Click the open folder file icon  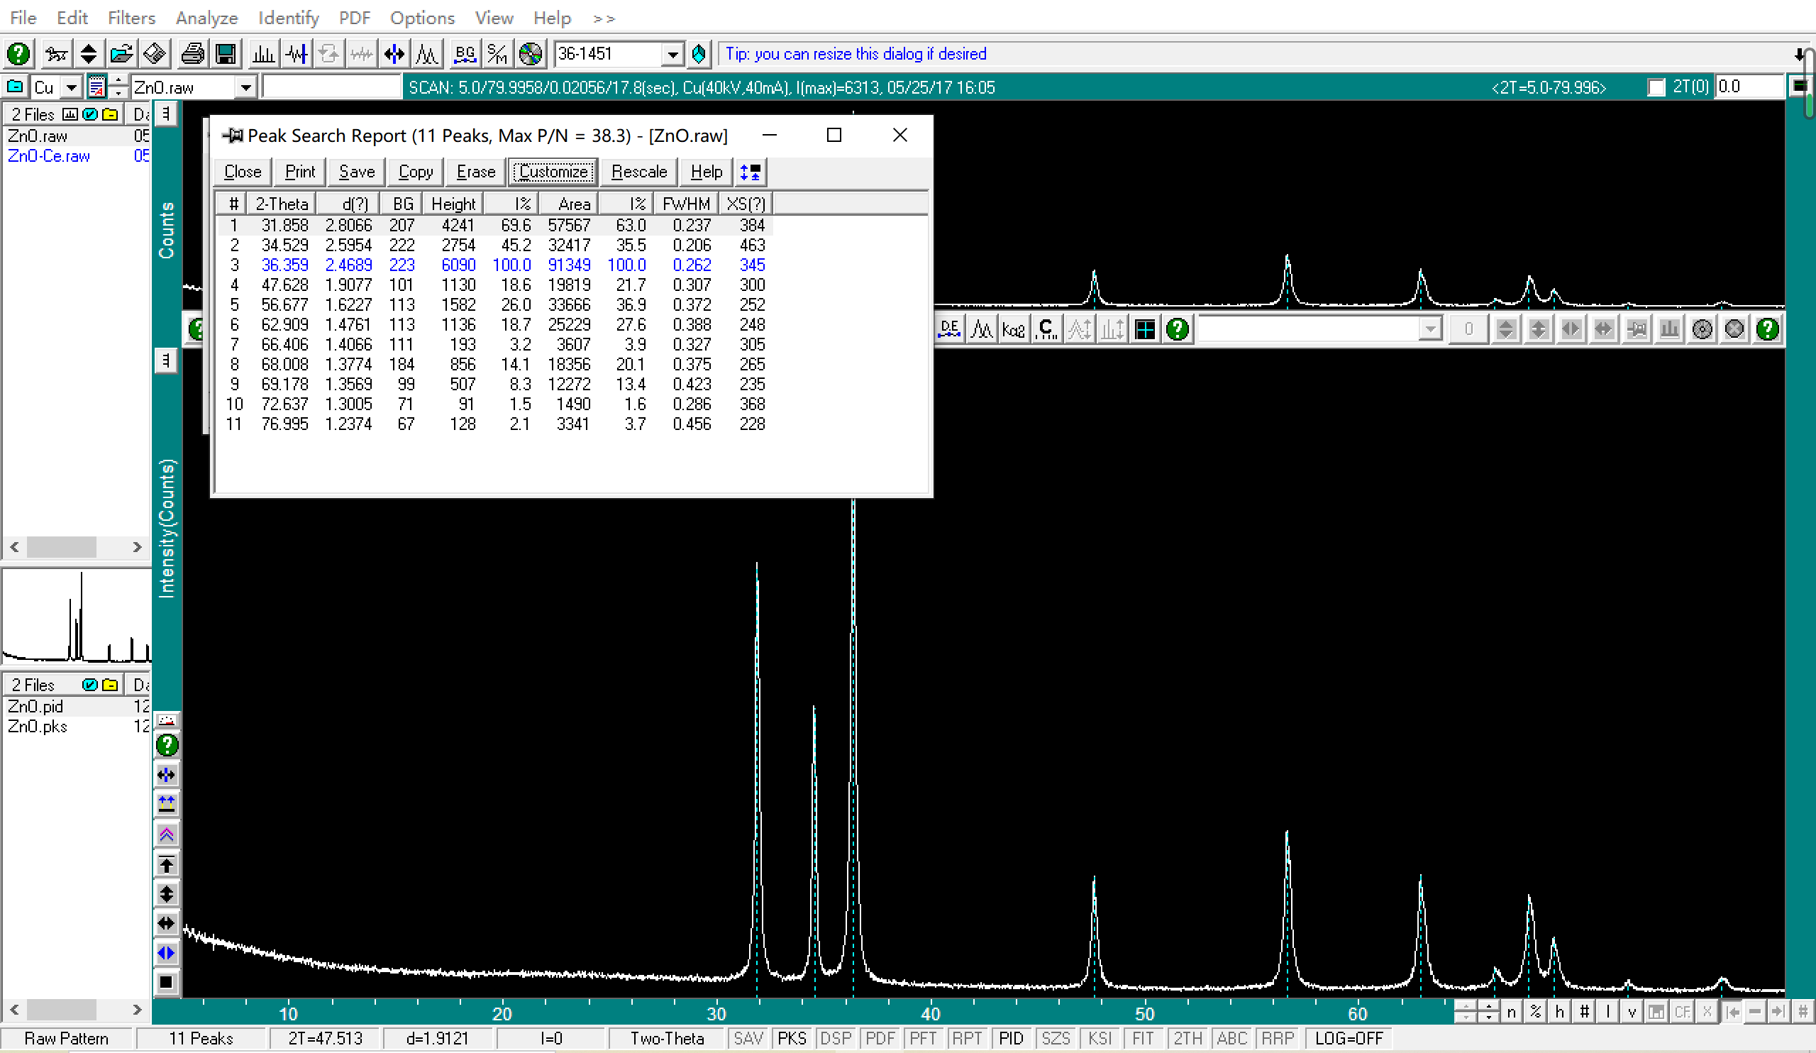(121, 54)
